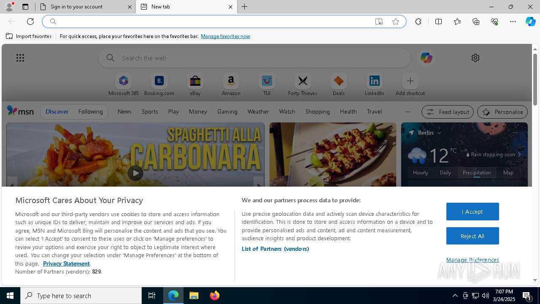
Task: Click the Add shortcut plus tile
Action: (x=410, y=85)
